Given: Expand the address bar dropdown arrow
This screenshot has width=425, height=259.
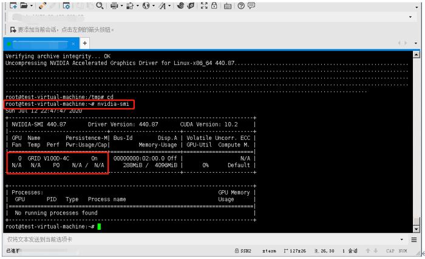Looking at the screenshot, I should point(410,17).
